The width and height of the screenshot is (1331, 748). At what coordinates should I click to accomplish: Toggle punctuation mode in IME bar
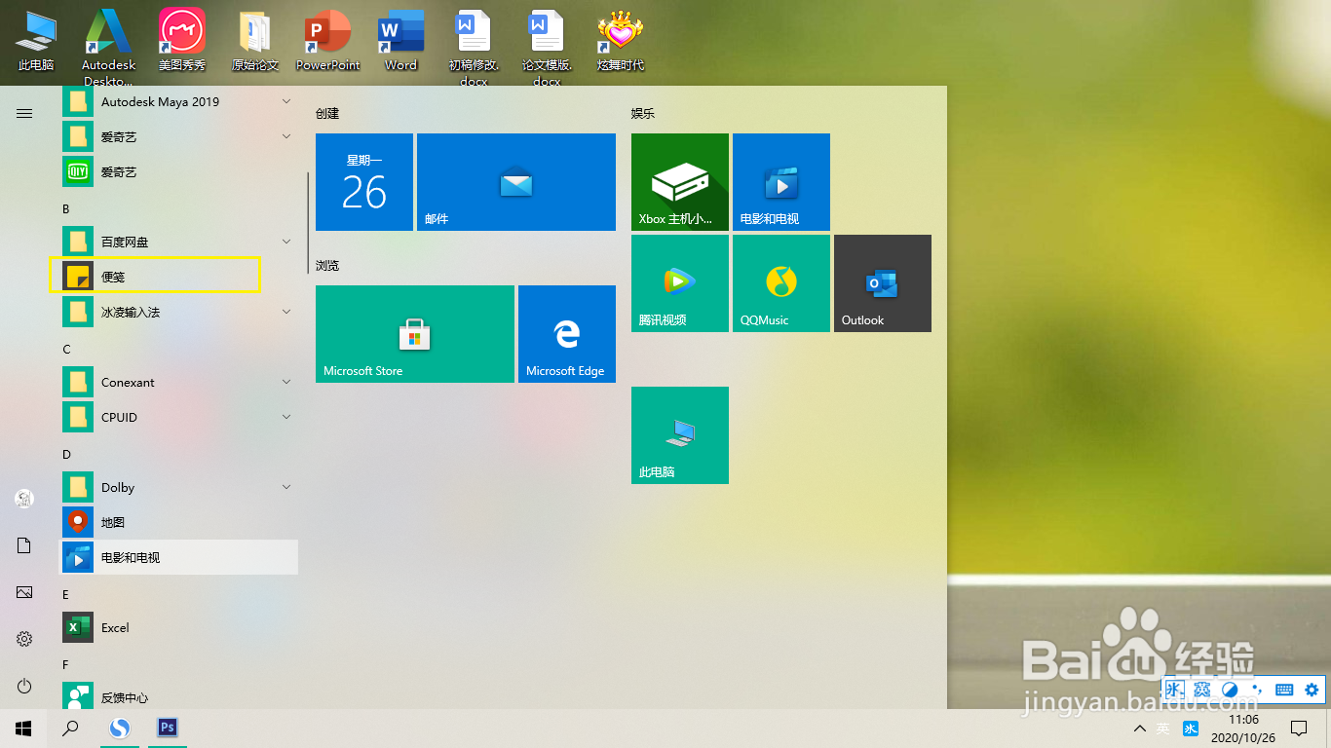pos(1257,690)
